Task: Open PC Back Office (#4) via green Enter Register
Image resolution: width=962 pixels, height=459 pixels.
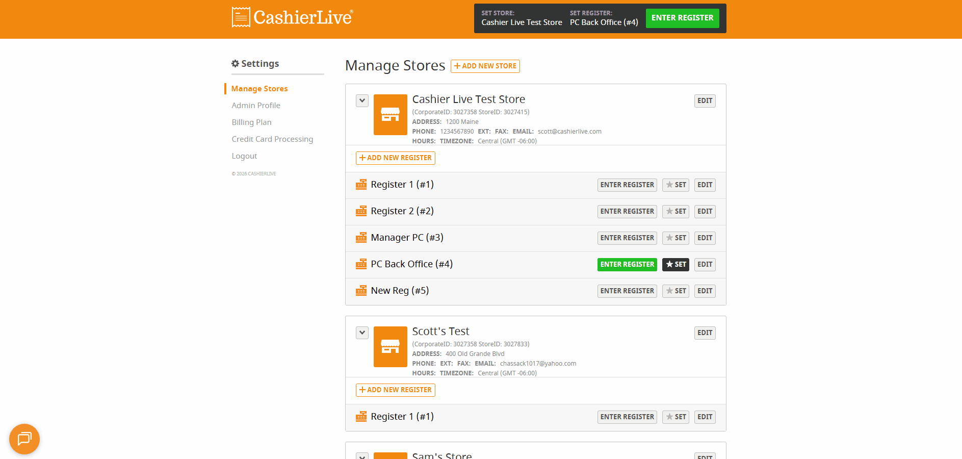Action: pos(627,265)
